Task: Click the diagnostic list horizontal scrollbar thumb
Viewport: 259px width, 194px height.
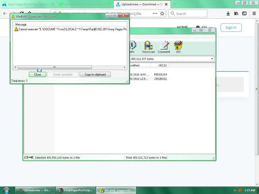Action: point(55,67)
